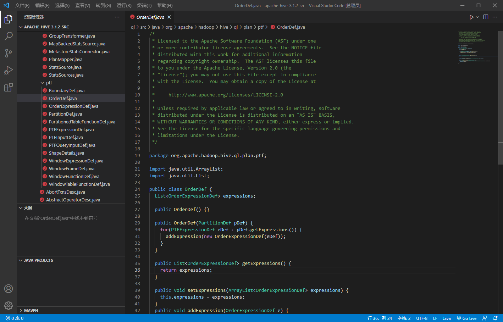Open the 选择(S) menu
Viewport: 503px width, 322px height.
[x=62, y=5]
